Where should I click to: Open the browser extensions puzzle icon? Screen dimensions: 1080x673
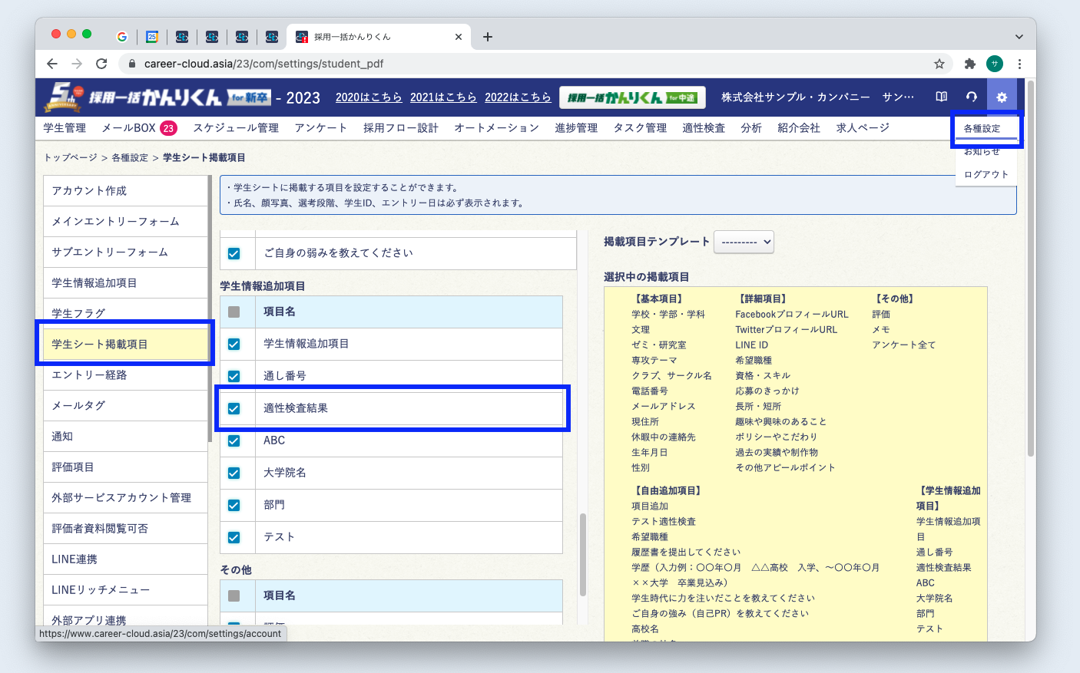(969, 64)
